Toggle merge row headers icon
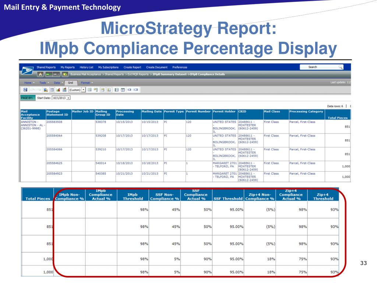Screen dimensions: 377x283 (109, 90)
